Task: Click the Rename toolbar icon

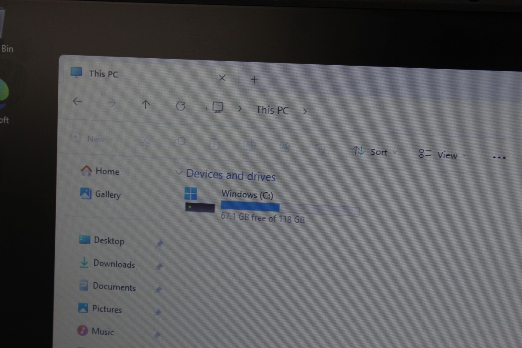Action: coord(249,146)
